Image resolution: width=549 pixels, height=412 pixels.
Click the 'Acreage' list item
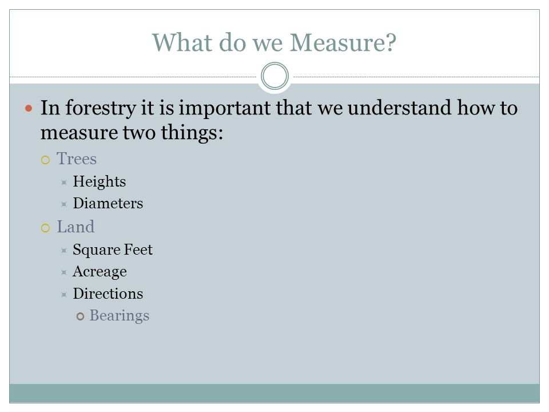[100, 272]
